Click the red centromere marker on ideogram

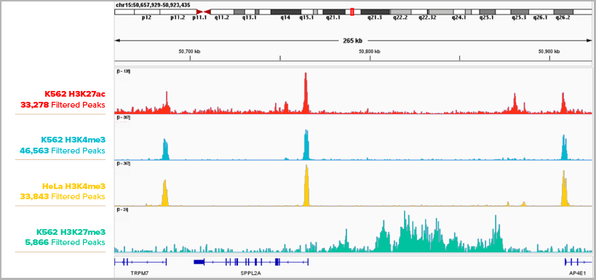203,12
